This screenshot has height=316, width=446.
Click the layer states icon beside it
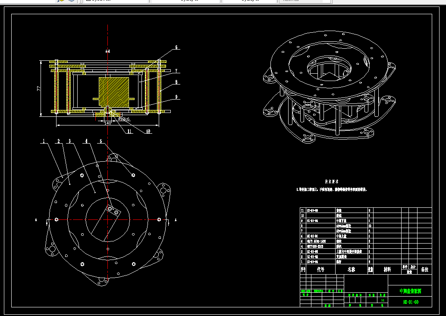click(71, 0)
